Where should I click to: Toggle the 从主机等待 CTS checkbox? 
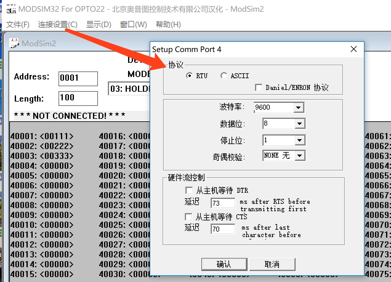[188, 217]
